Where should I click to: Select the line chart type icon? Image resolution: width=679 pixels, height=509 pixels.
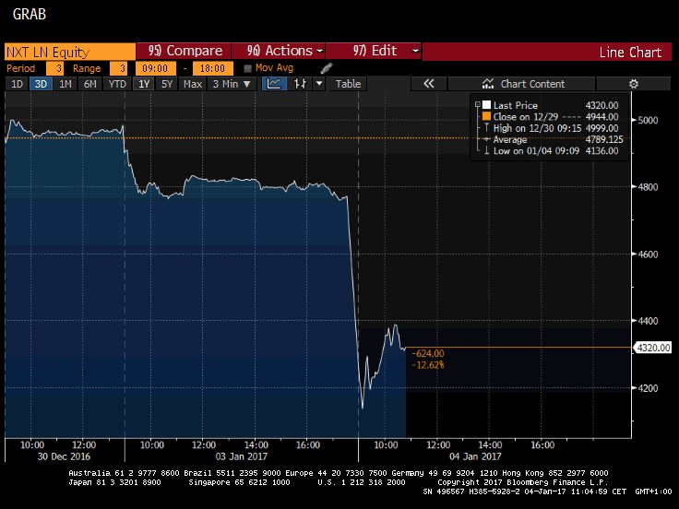(274, 84)
